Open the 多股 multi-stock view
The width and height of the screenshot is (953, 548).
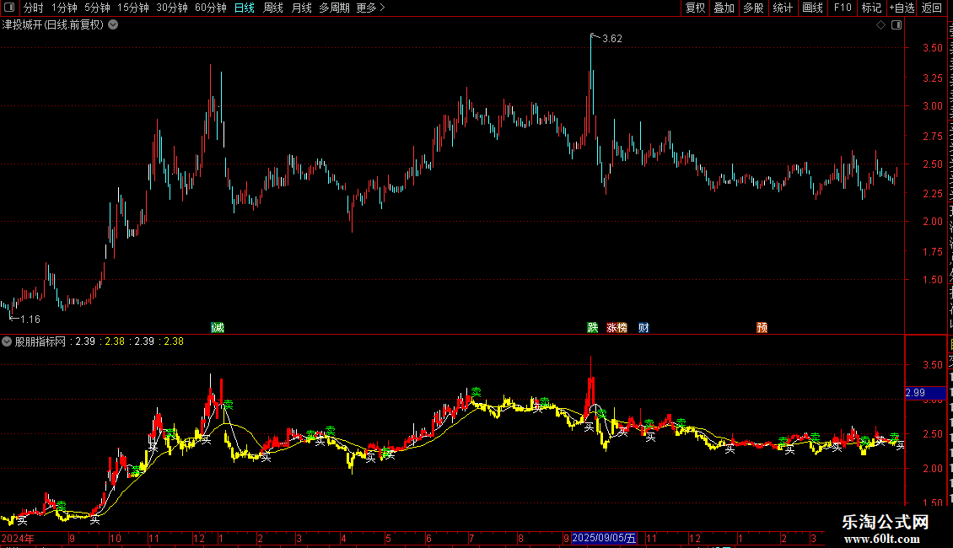(754, 8)
